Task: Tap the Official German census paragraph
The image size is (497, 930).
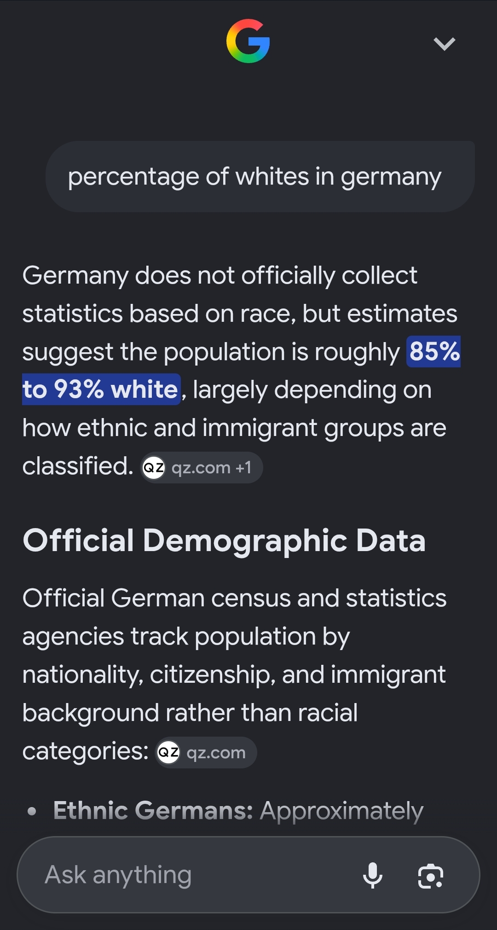Action: tap(235, 674)
